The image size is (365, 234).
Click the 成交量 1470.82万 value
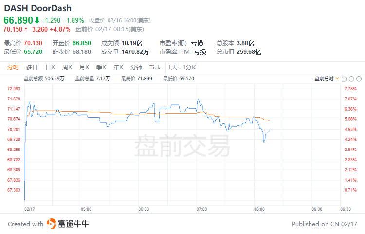[x=135, y=51]
